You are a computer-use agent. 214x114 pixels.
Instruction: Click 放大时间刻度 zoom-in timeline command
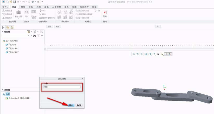[x=82, y=10]
